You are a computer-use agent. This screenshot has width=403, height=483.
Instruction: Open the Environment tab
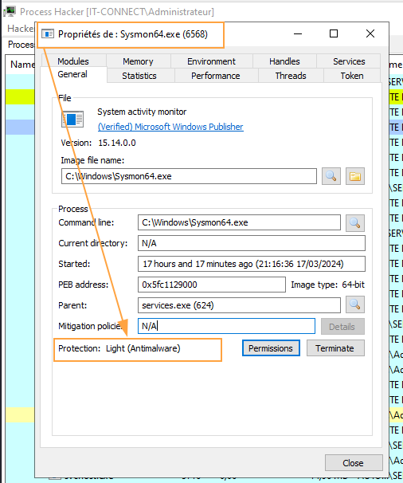click(x=211, y=61)
